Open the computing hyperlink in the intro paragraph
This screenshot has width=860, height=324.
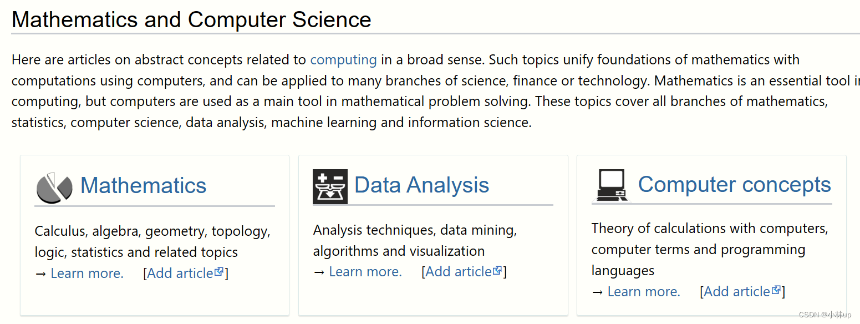pos(344,59)
